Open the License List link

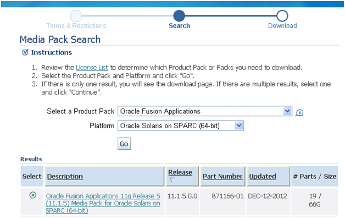tap(92, 68)
